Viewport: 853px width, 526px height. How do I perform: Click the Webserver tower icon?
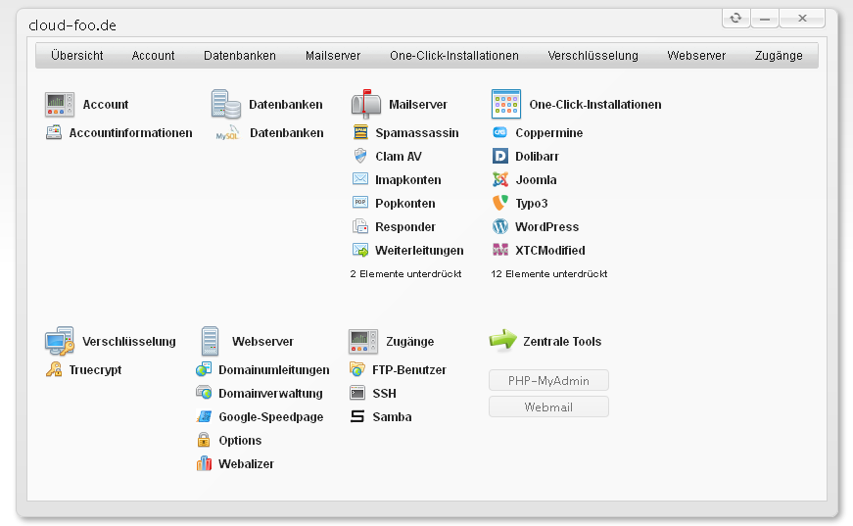[210, 341]
